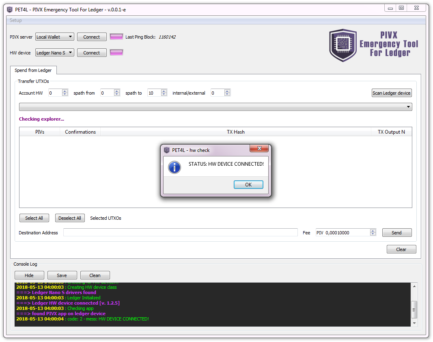Image resolution: width=433 pixels, height=342 pixels.
Task: Decrease the spath from value
Action: 117,95
